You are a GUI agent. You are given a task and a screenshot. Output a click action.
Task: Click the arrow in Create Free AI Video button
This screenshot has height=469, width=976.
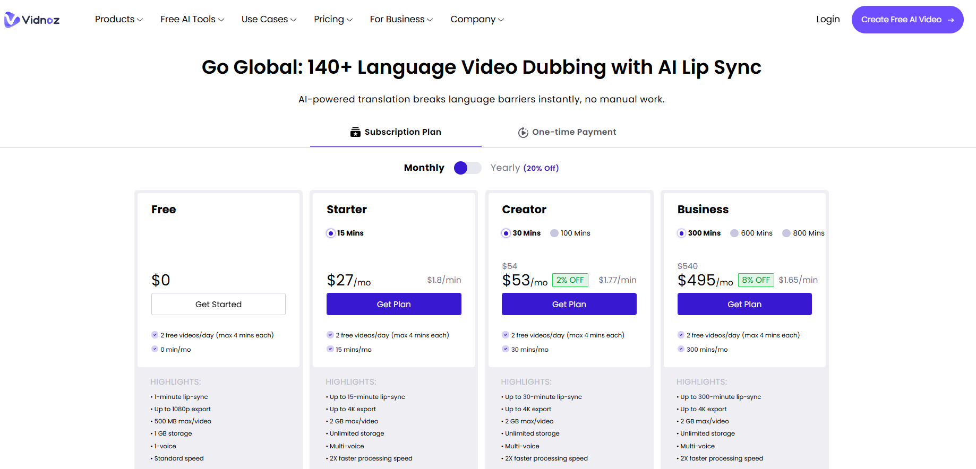(x=951, y=20)
